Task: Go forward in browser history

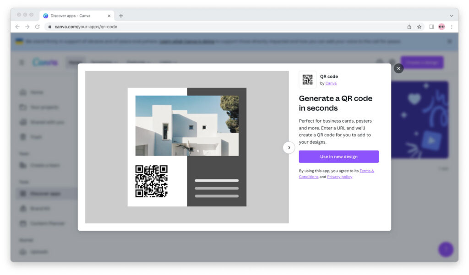Action: pos(27,27)
